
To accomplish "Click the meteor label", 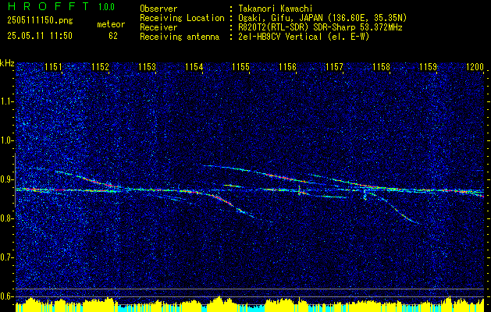I will pos(111,24).
